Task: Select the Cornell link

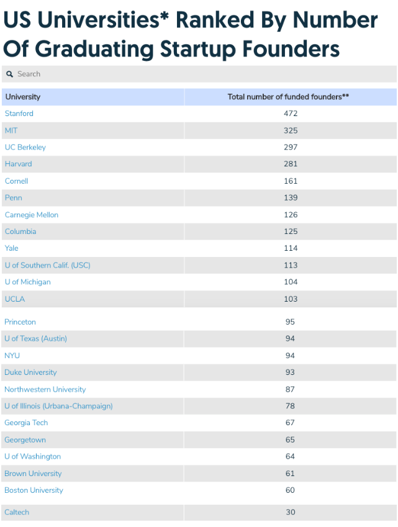Action: point(17,181)
